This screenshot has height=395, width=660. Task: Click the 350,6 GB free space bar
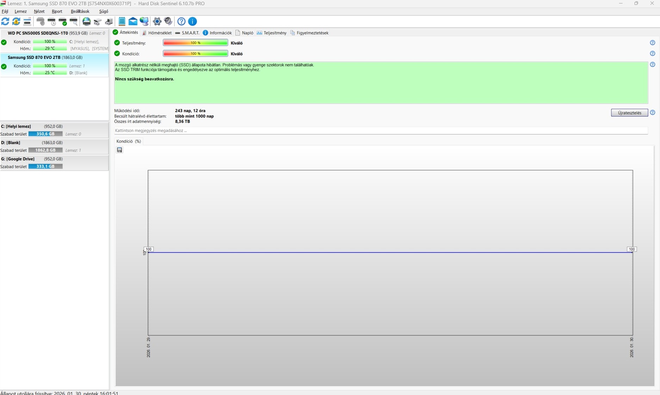tap(45, 134)
